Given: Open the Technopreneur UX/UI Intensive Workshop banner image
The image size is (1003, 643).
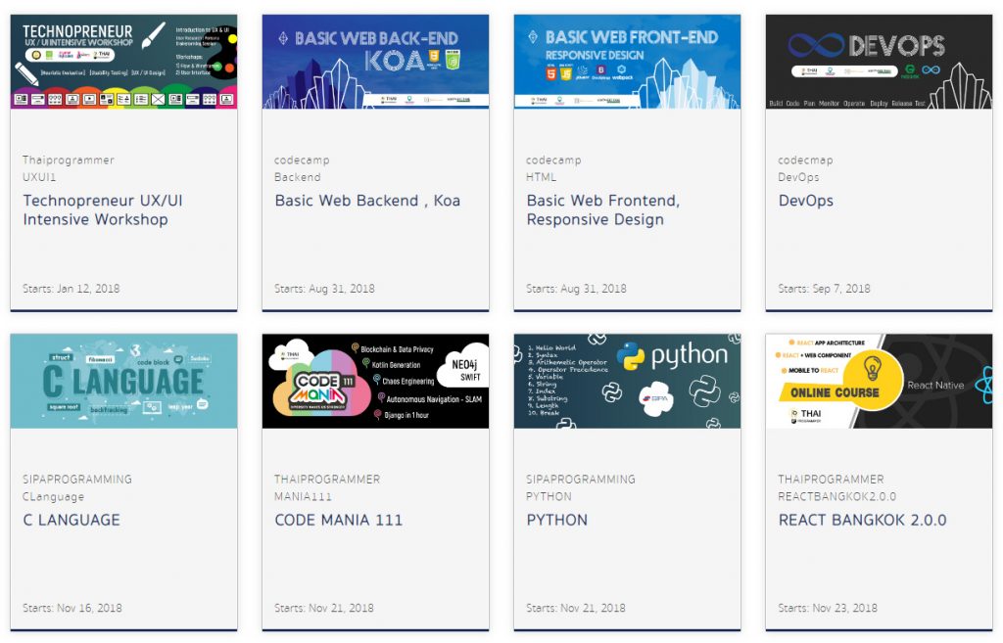Looking at the screenshot, I should click(x=123, y=62).
